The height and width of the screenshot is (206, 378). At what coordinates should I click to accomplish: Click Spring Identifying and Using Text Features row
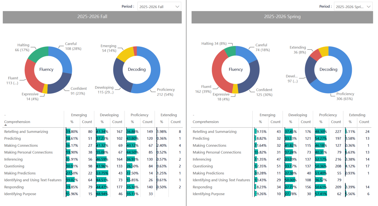281,180
